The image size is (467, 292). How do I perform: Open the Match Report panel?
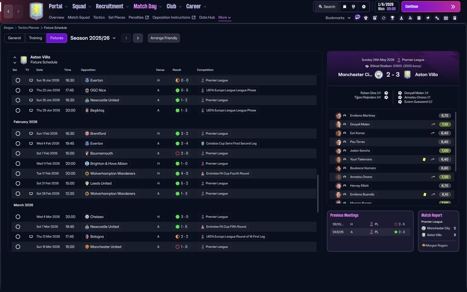439,231
